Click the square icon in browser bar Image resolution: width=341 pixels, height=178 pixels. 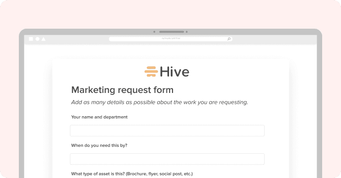pos(31,39)
